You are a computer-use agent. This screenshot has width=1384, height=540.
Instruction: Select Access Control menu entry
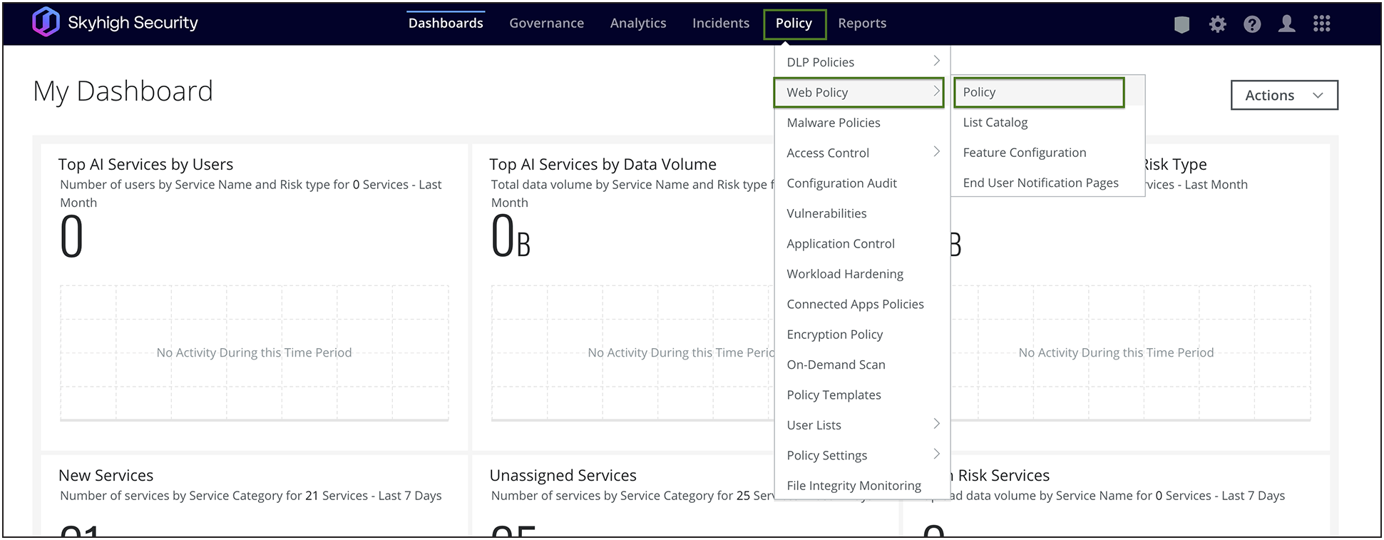pos(862,153)
